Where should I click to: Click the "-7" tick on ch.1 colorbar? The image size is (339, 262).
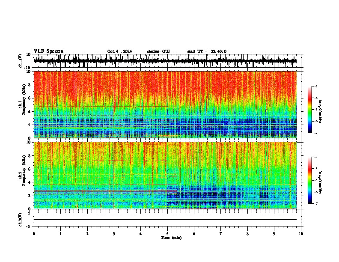coord(316,133)
